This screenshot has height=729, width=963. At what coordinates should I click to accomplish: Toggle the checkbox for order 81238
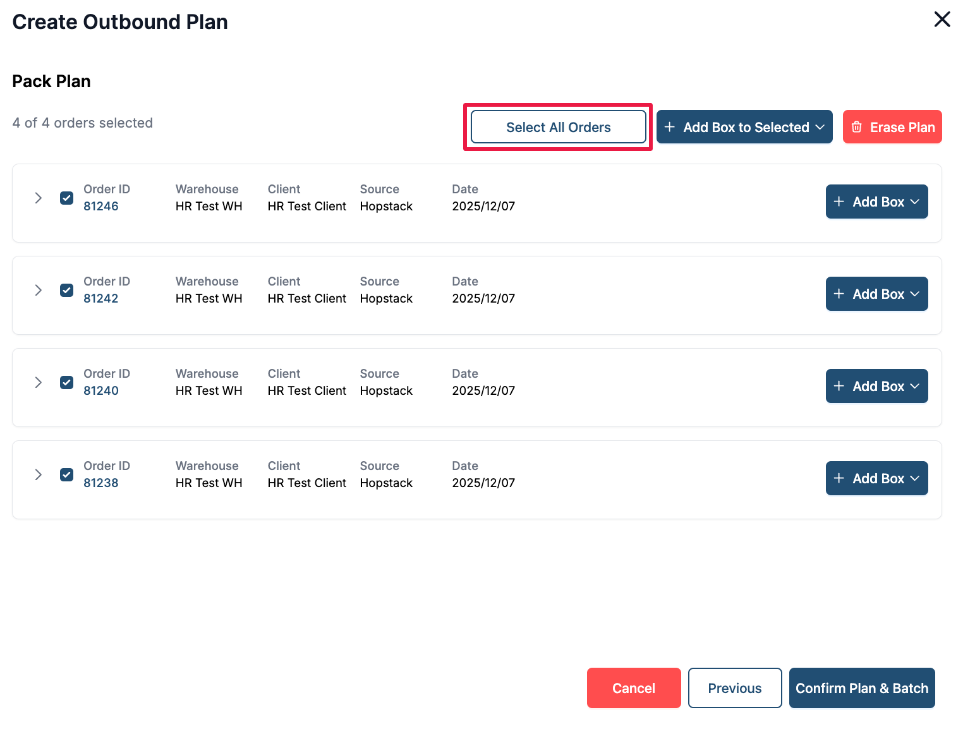coord(66,475)
